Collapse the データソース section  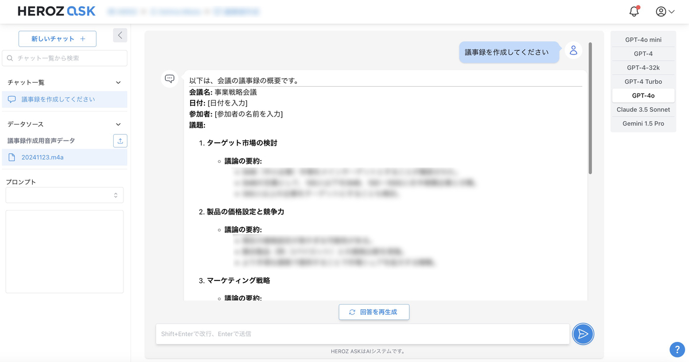tap(118, 124)
